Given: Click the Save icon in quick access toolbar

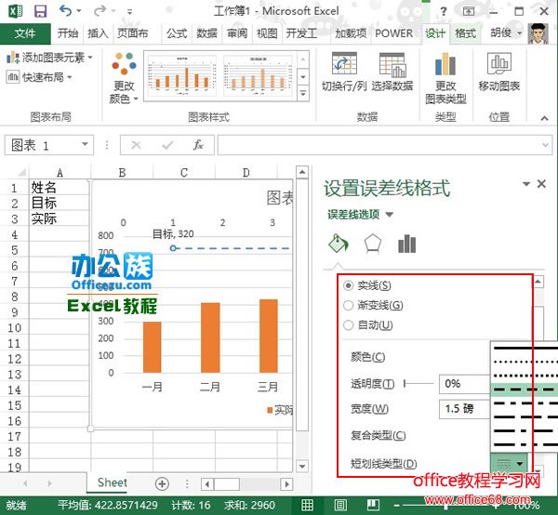Looking at the screenshot, I should pyautogui.click(x=40, y=11).
